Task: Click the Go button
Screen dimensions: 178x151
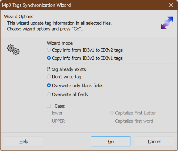Action: (x=111, y=141)
